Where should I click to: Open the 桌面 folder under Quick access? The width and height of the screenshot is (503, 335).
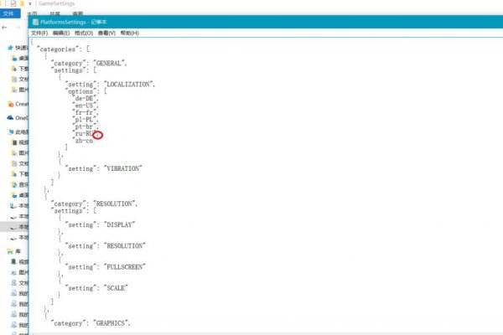[20, 59]
